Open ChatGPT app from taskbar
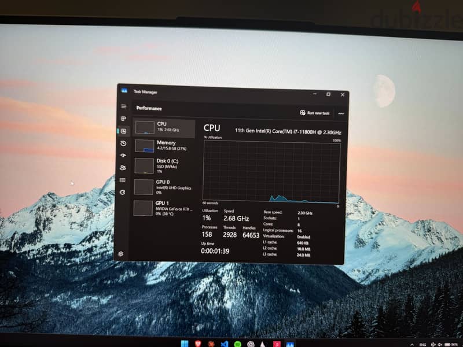The image size is (463, 347). point(251,344)
